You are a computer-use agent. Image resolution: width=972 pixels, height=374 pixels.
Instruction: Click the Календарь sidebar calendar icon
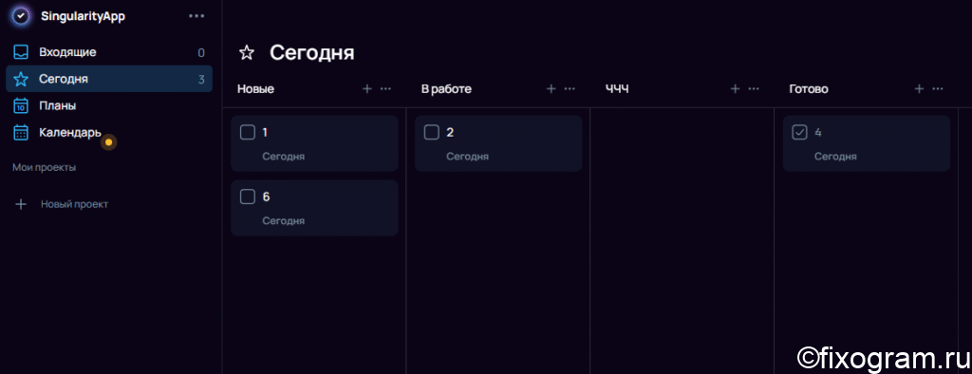coord(21,132)
